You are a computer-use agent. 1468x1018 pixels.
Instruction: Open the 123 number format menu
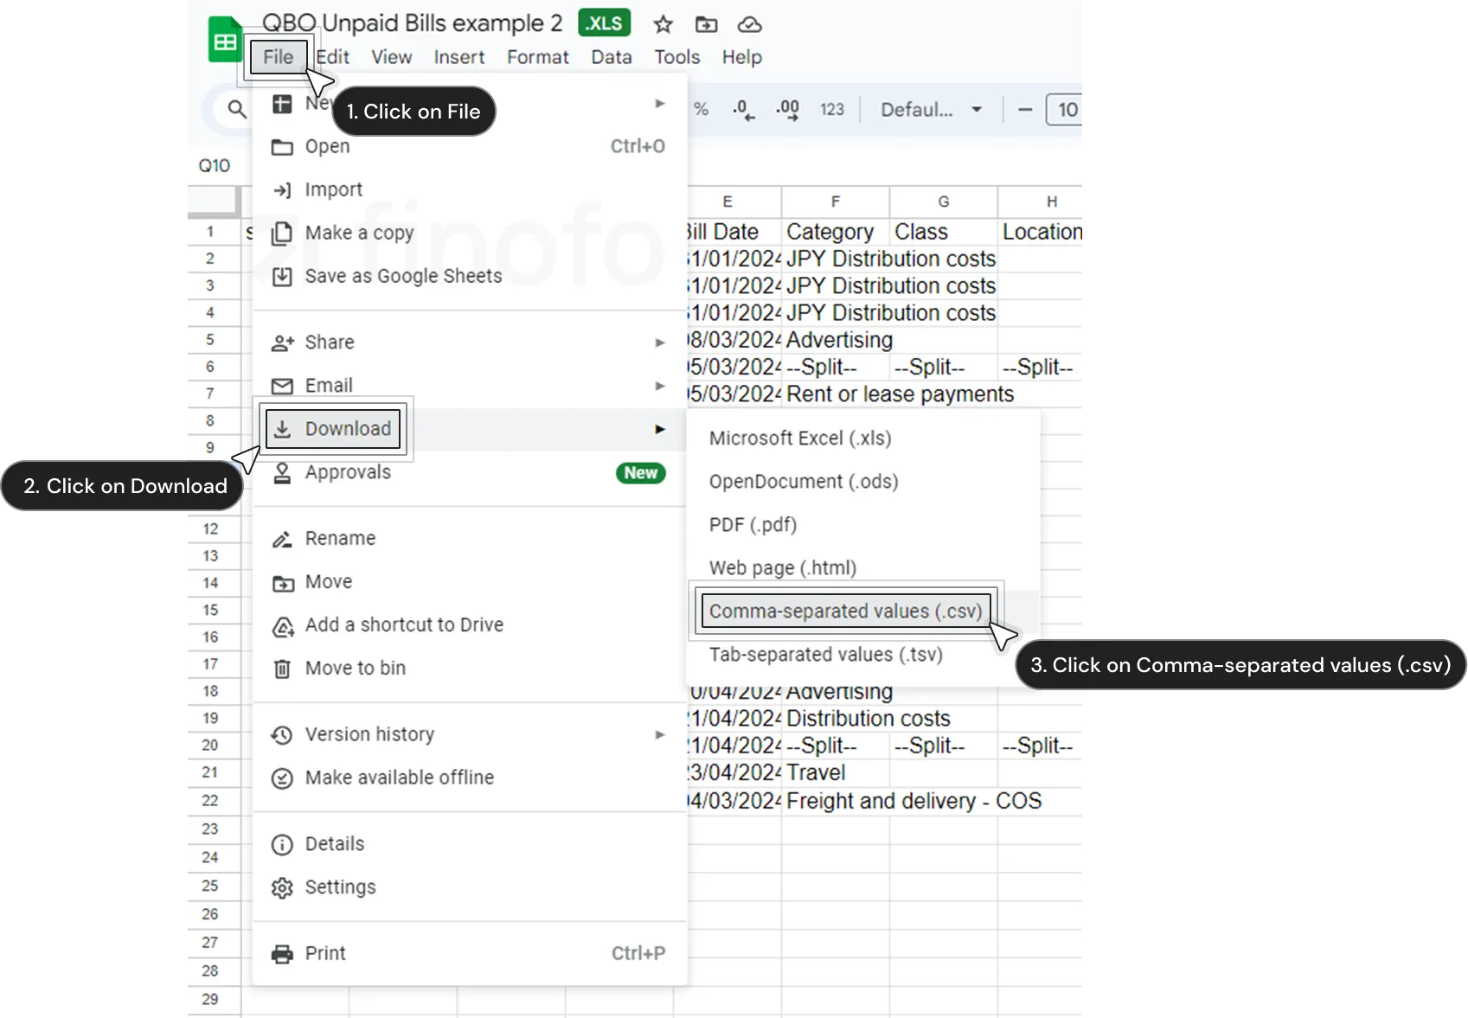click(x=832, y=110)
